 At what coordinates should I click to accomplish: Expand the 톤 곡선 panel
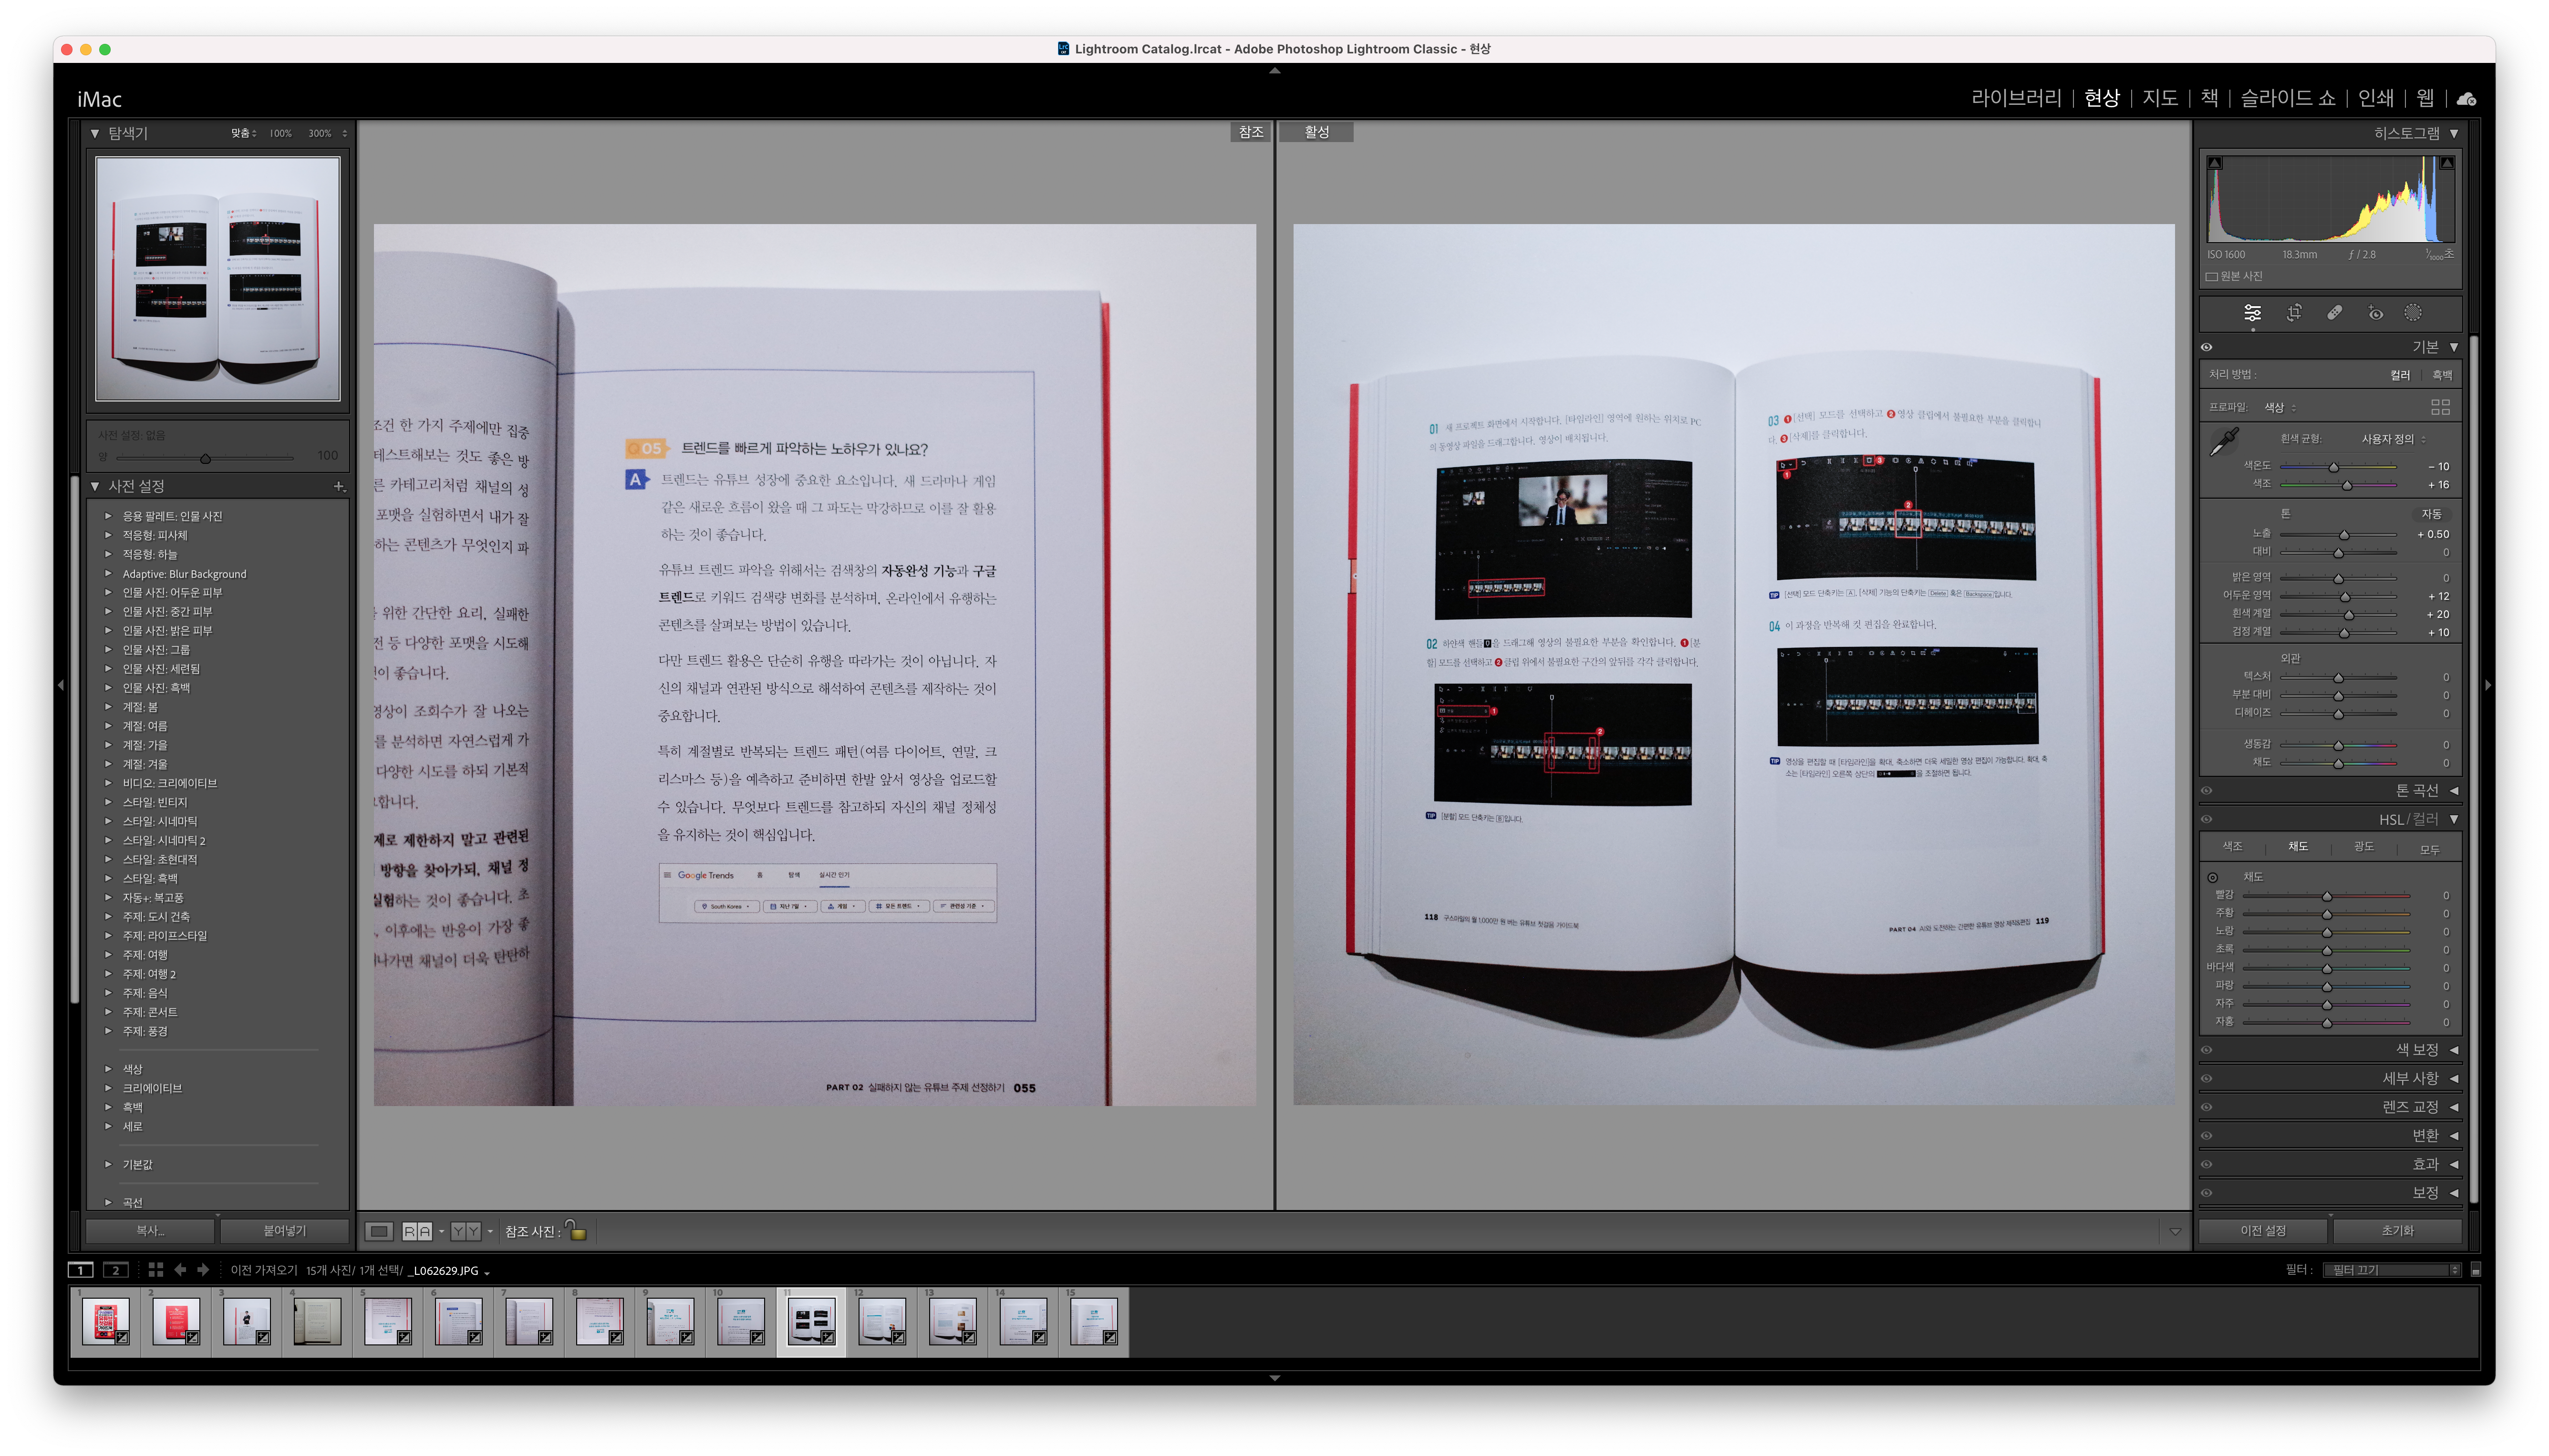2416,790
